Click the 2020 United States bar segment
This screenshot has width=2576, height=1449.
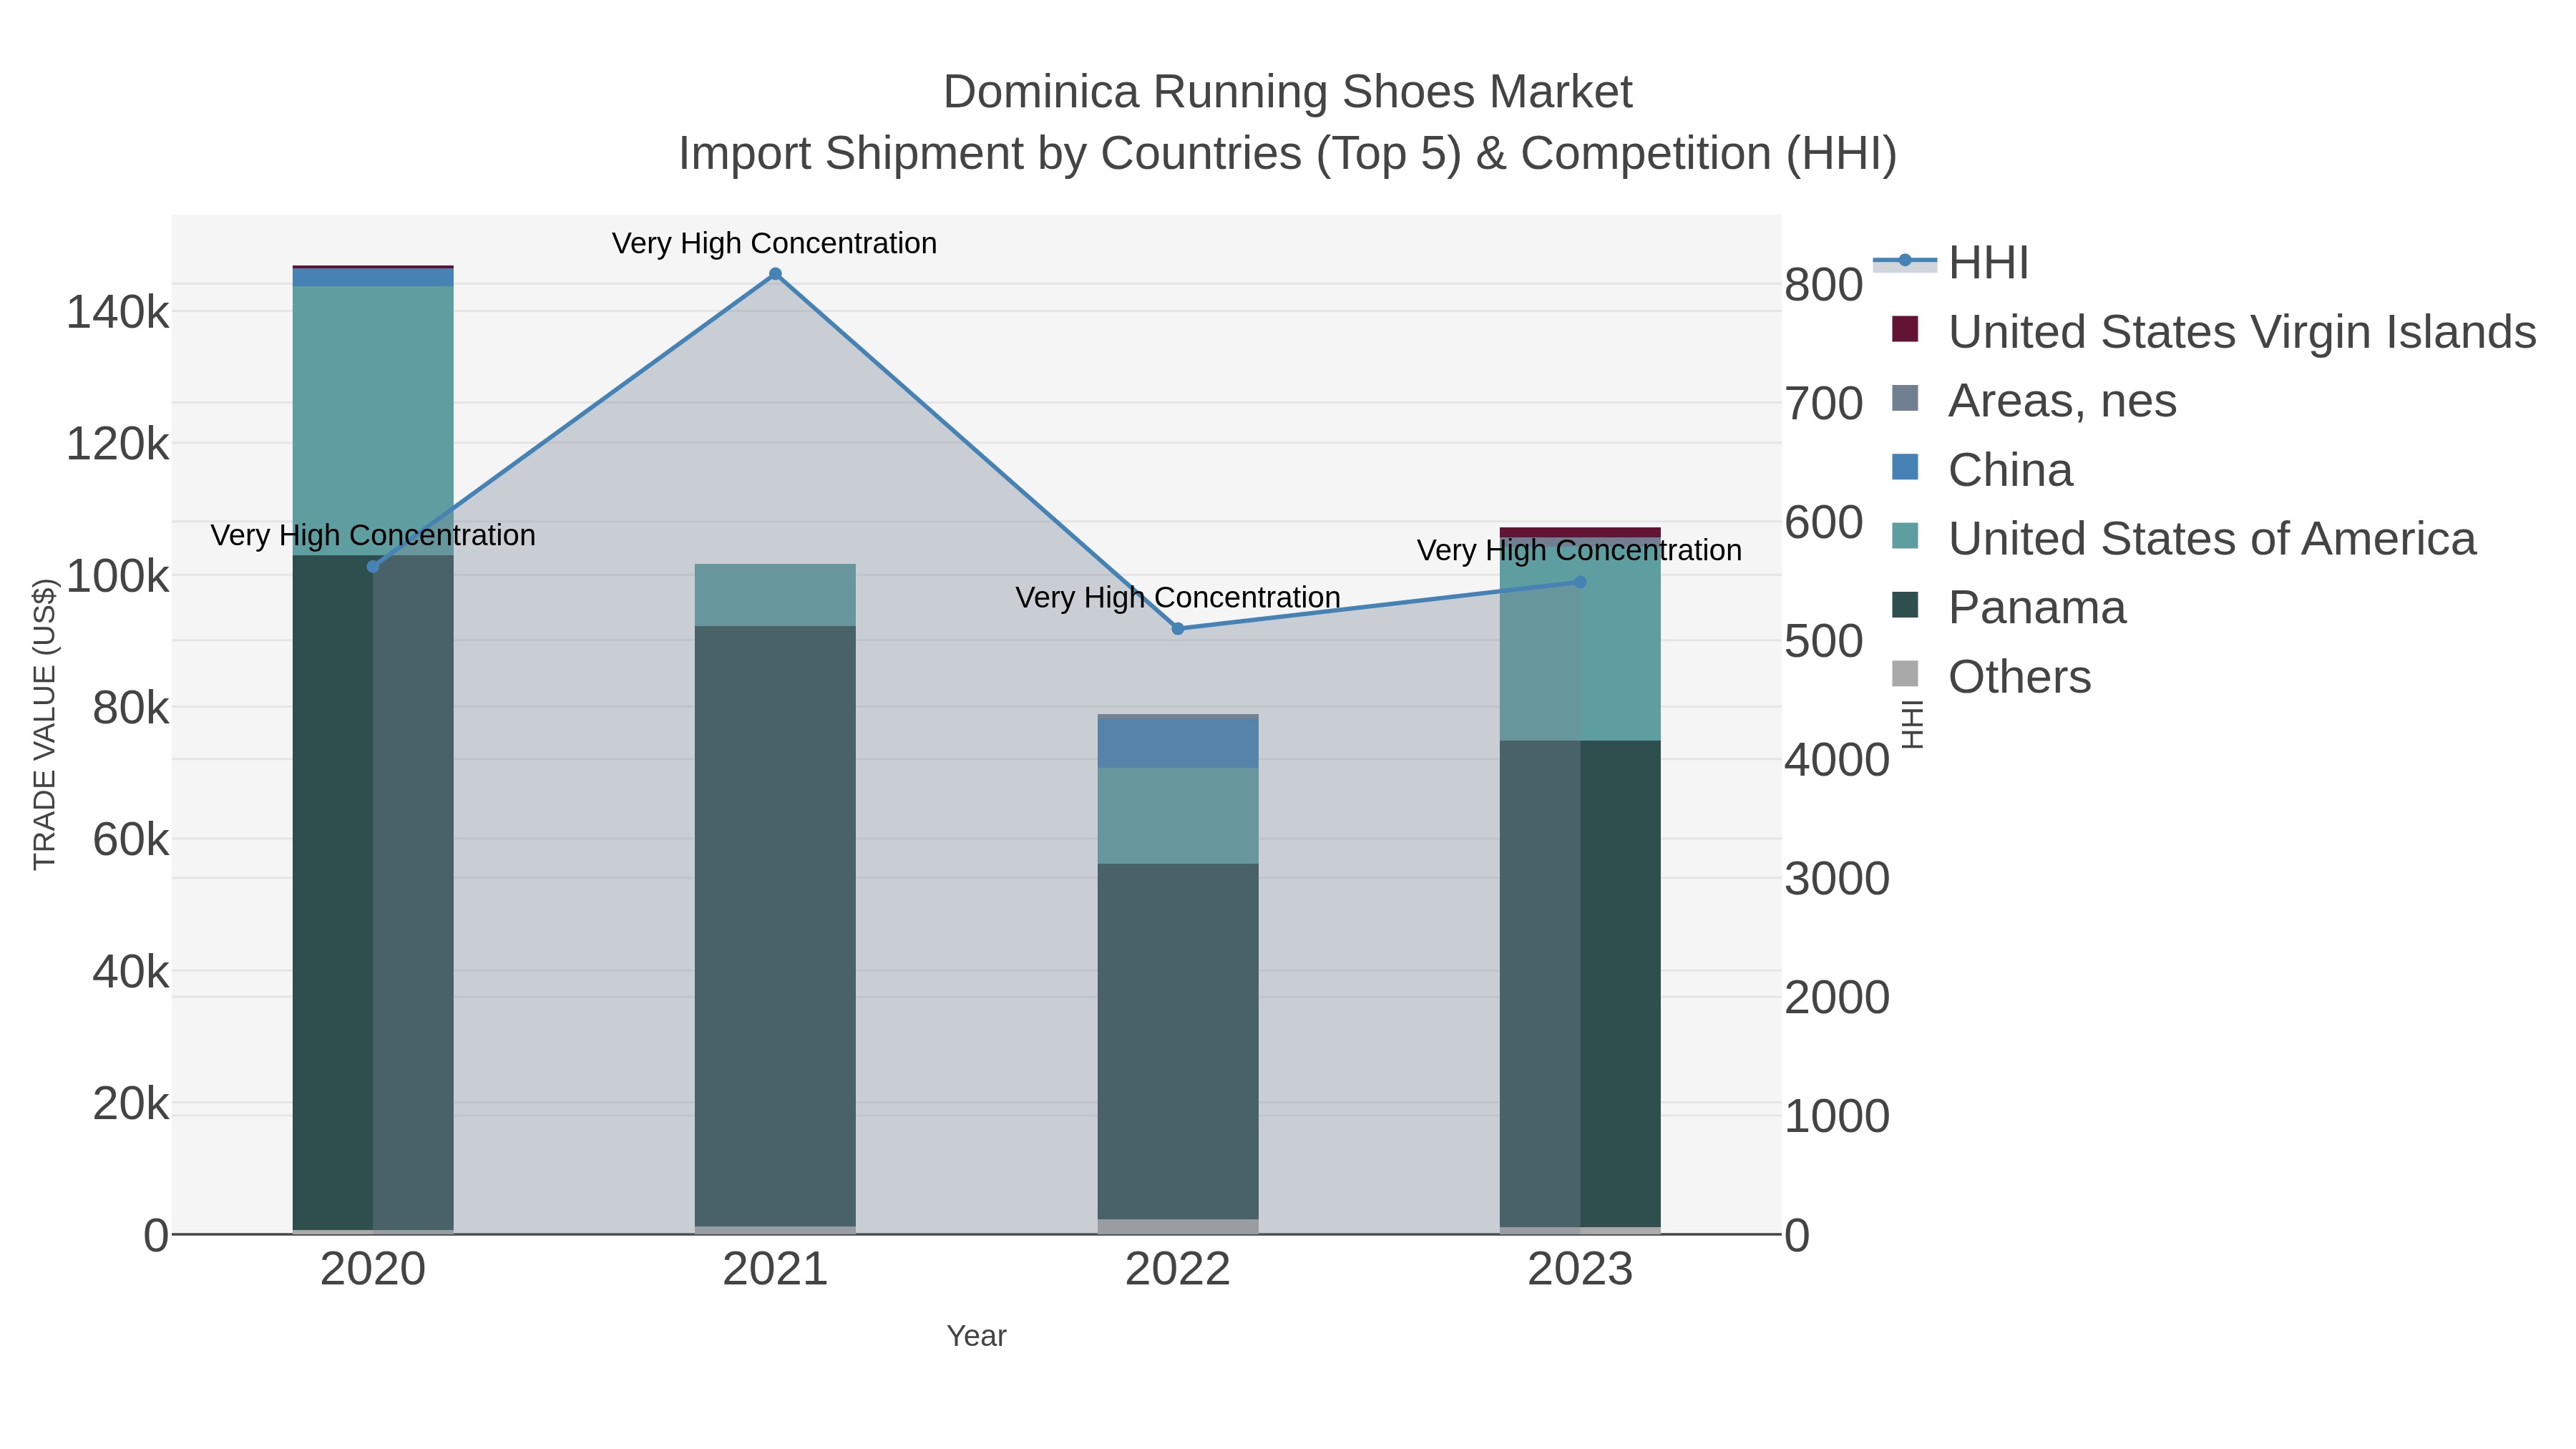coord(373,421)
